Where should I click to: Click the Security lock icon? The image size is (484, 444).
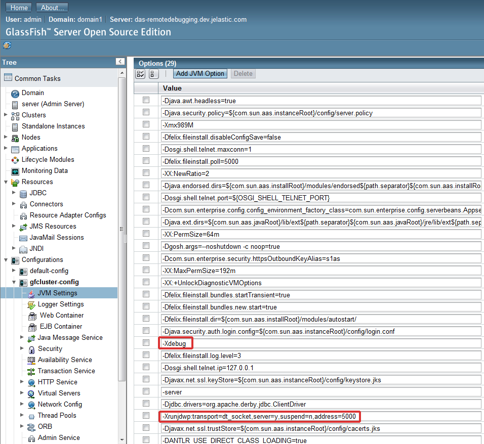[31, 349]
